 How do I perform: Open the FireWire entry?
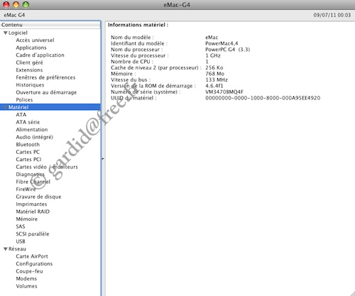tap(26, 190)
